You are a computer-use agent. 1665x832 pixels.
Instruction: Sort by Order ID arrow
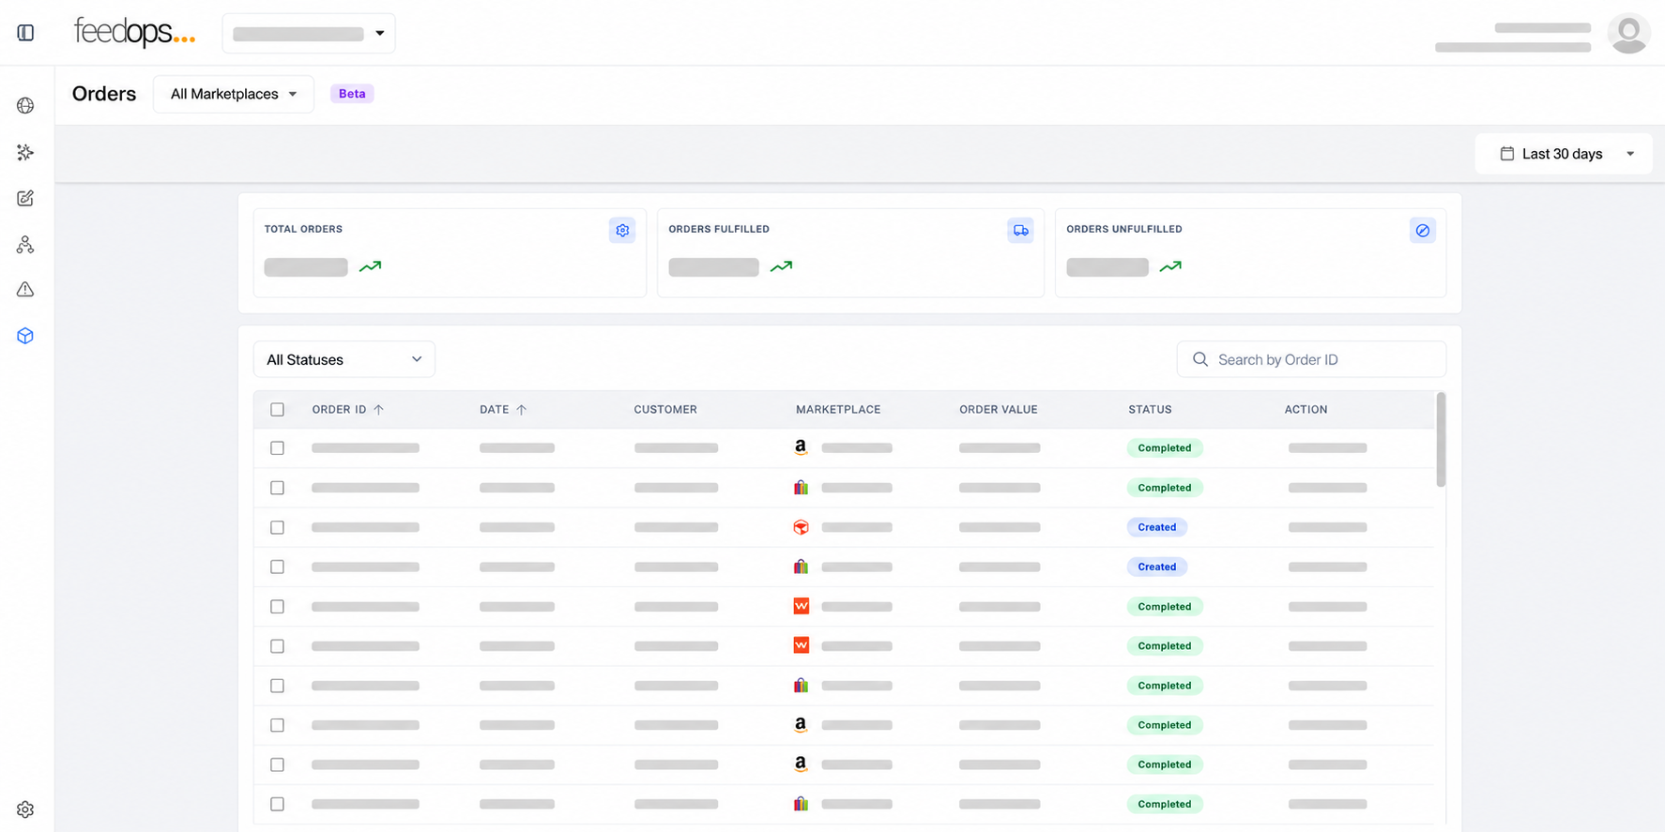point(378,410)
